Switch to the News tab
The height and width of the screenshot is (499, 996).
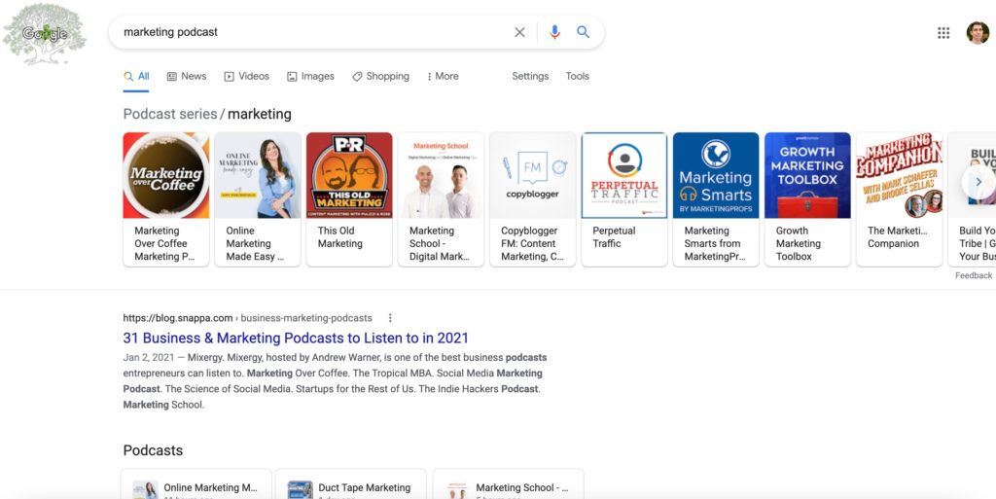pos(187,76)
